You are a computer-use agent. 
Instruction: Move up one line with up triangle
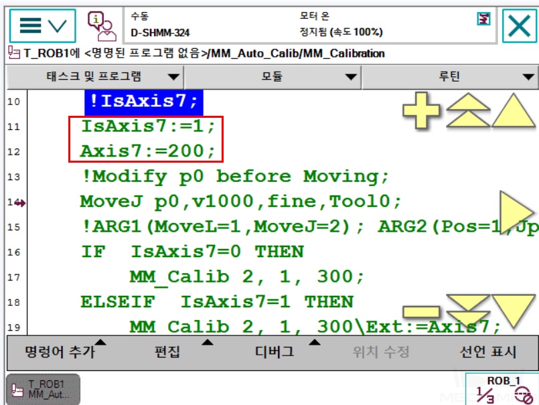[513, 110]
